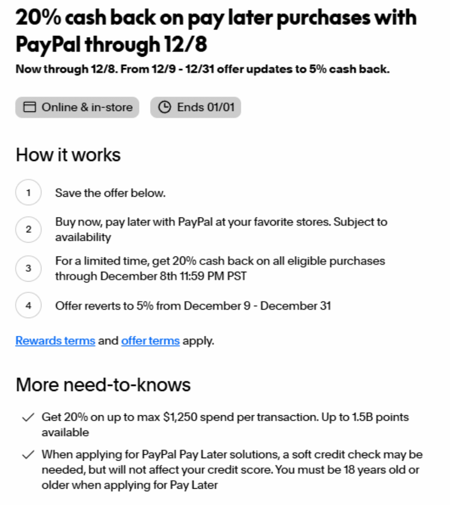The image size is (450, 505).
Task: Click the "Online & in-store" chip label
Action: click(x=87, y=108)
